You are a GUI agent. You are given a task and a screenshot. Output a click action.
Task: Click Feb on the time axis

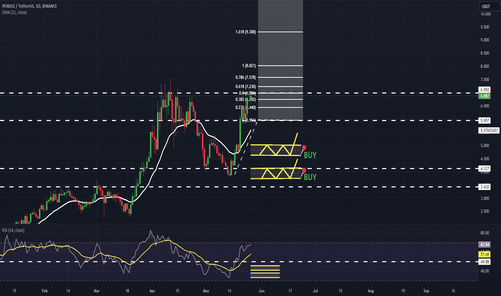45,291
